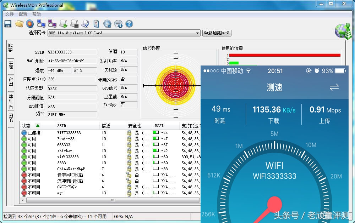This screenshot has width=355, height=223.
Task: Collapse the adapter selection combo box arrow
Action: click(x=197, y=33)
